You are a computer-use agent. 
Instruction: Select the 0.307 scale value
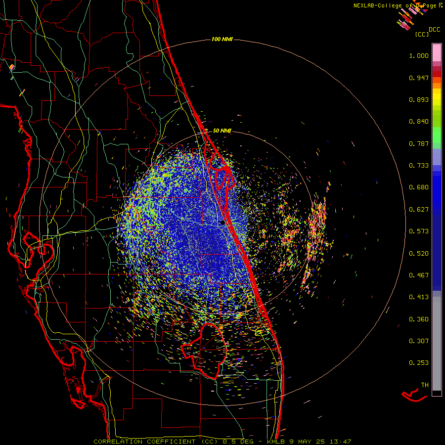[419, 341]
